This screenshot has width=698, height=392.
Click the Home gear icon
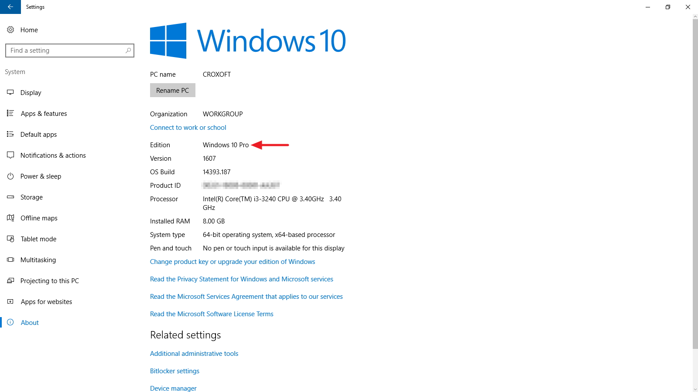[x=10, y=30]
